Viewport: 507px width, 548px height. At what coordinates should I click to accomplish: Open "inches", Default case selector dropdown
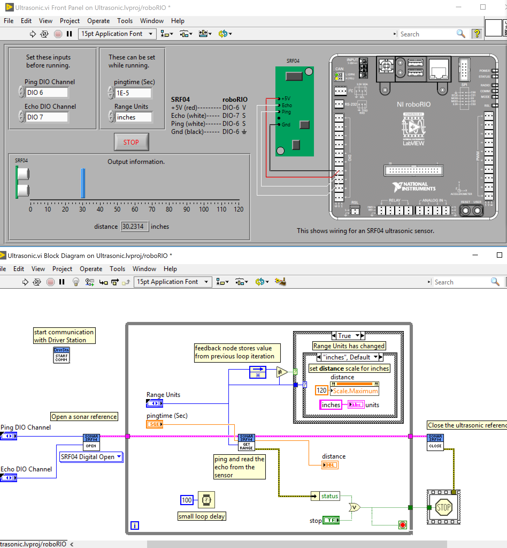pos(376,357)
